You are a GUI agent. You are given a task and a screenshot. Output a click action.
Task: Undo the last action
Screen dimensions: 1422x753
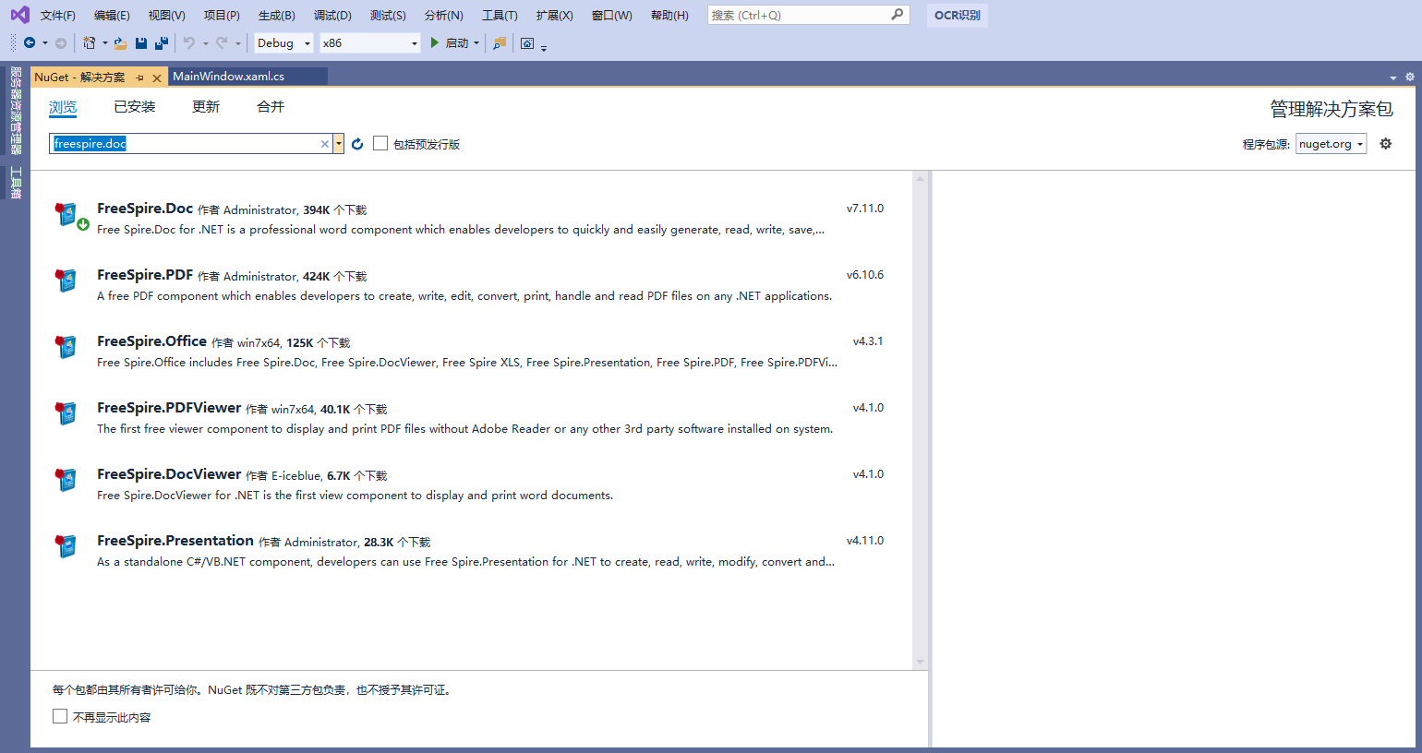tap(189, 43)
